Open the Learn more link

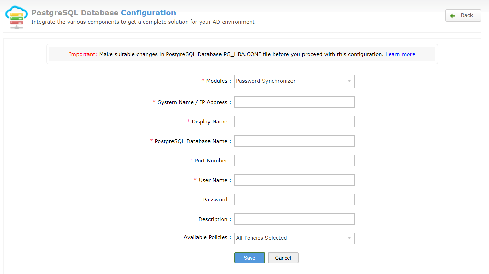pos(400,54)
